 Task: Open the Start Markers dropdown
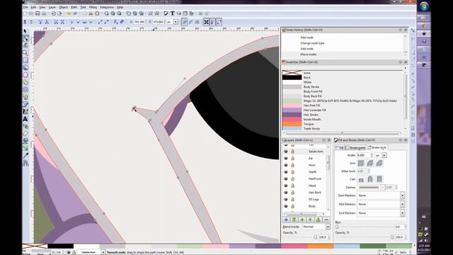[402, 195]
